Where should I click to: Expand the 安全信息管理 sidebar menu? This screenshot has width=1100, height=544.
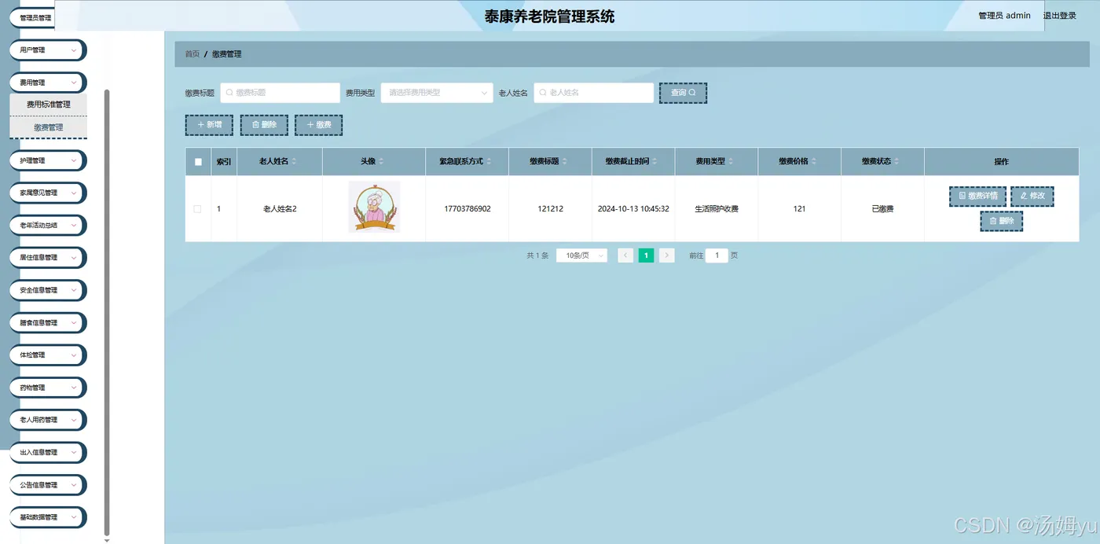(48, 290)
